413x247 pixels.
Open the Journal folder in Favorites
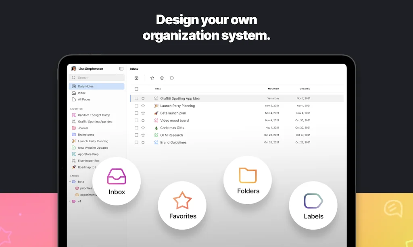[83, 128]
